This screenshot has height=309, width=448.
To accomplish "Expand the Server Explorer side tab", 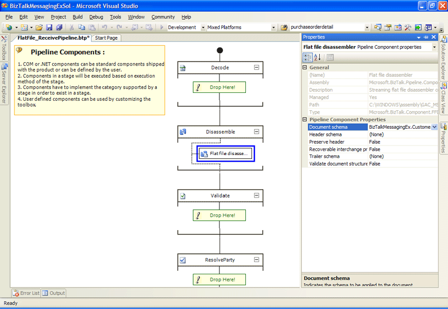I will coord(4,83).
